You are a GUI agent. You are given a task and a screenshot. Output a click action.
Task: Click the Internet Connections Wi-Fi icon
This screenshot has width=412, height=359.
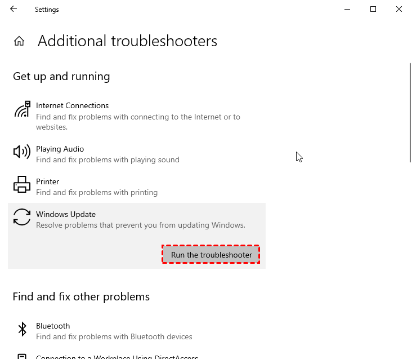point(22,109)
